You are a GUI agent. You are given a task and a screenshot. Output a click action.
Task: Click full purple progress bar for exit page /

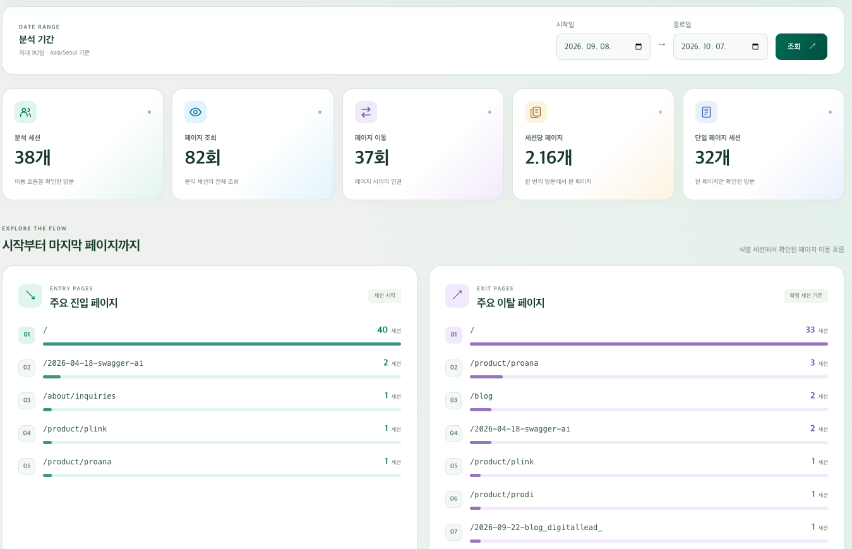(x=649, y=344)
